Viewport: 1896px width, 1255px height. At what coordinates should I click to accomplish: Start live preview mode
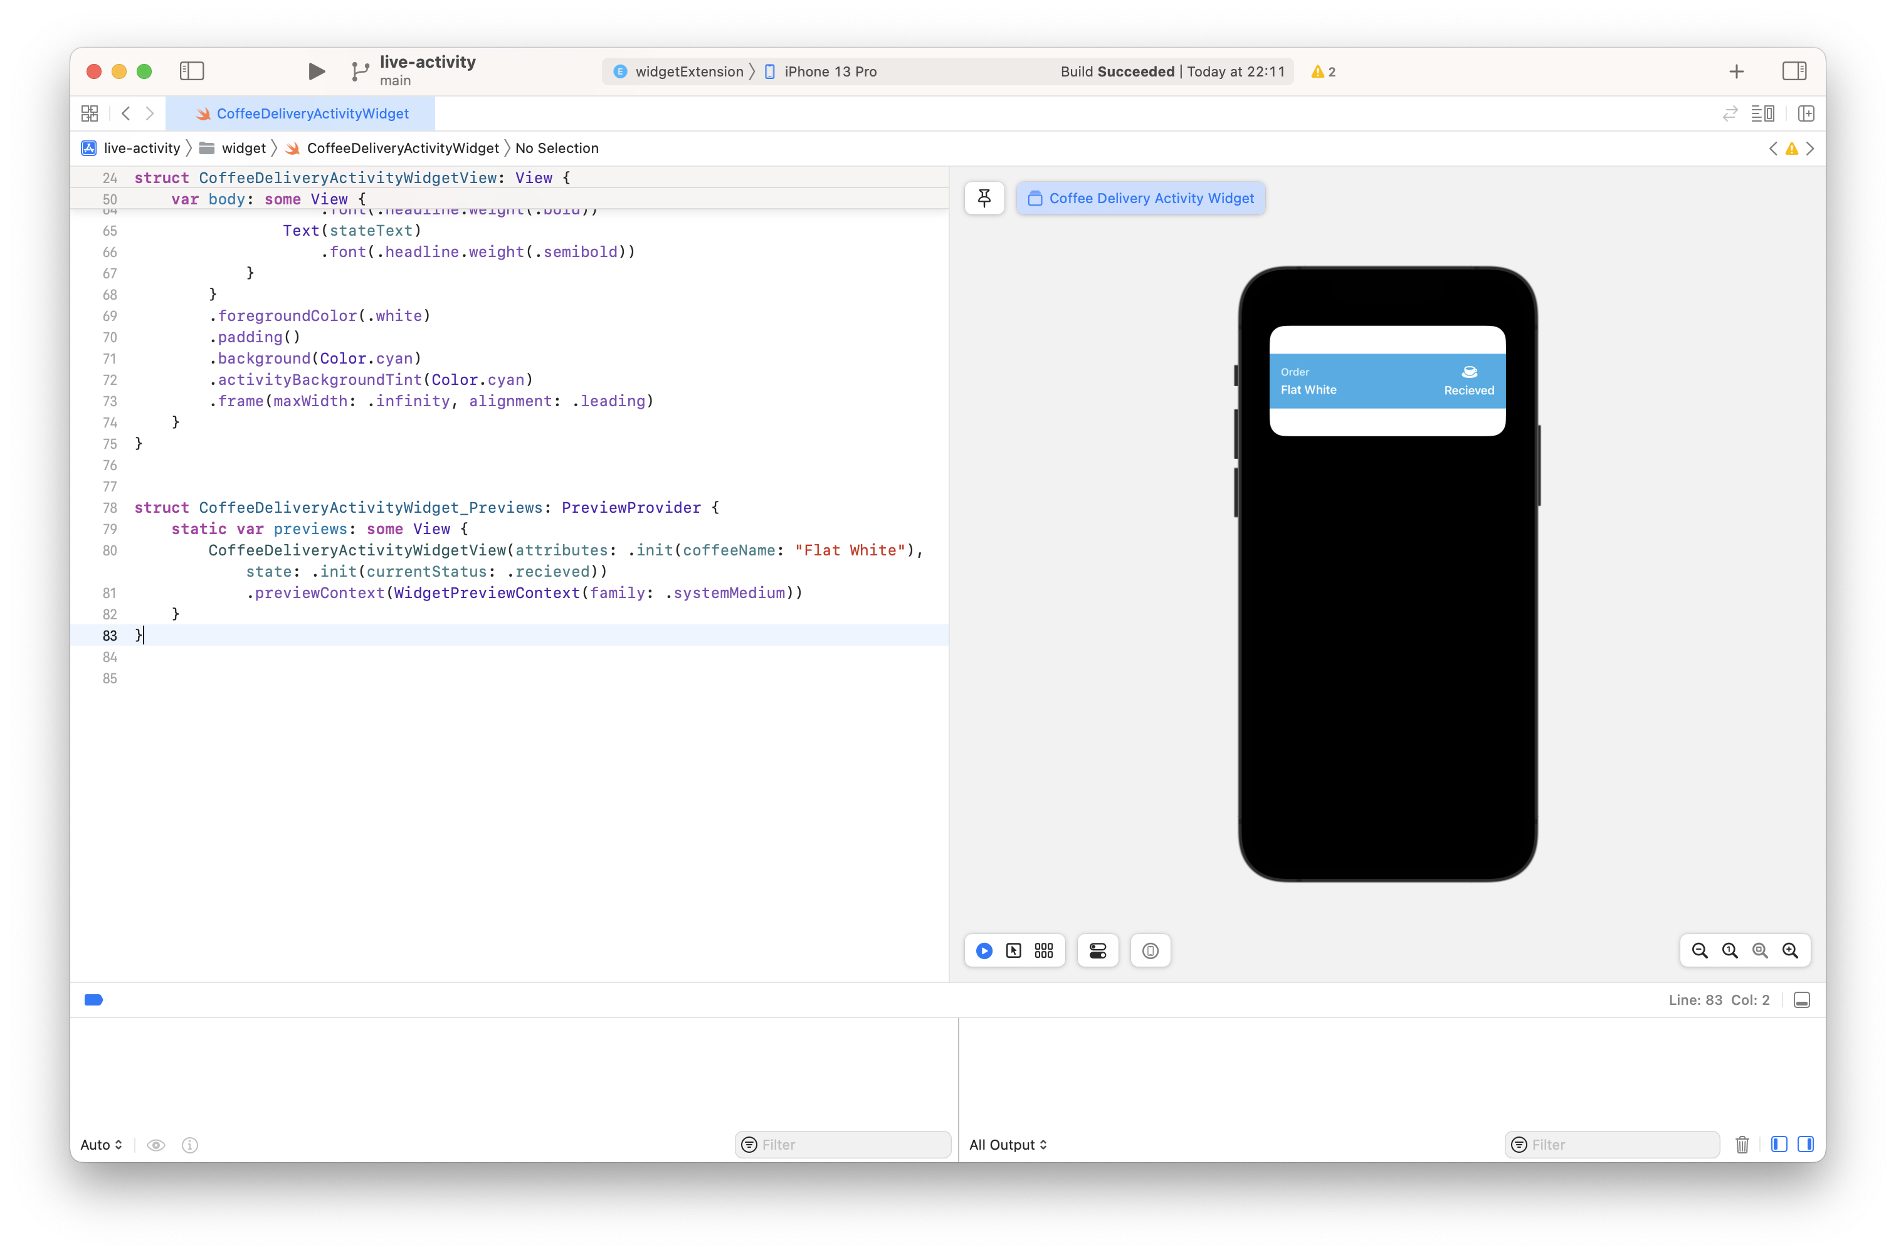click(x=984, y=950)
